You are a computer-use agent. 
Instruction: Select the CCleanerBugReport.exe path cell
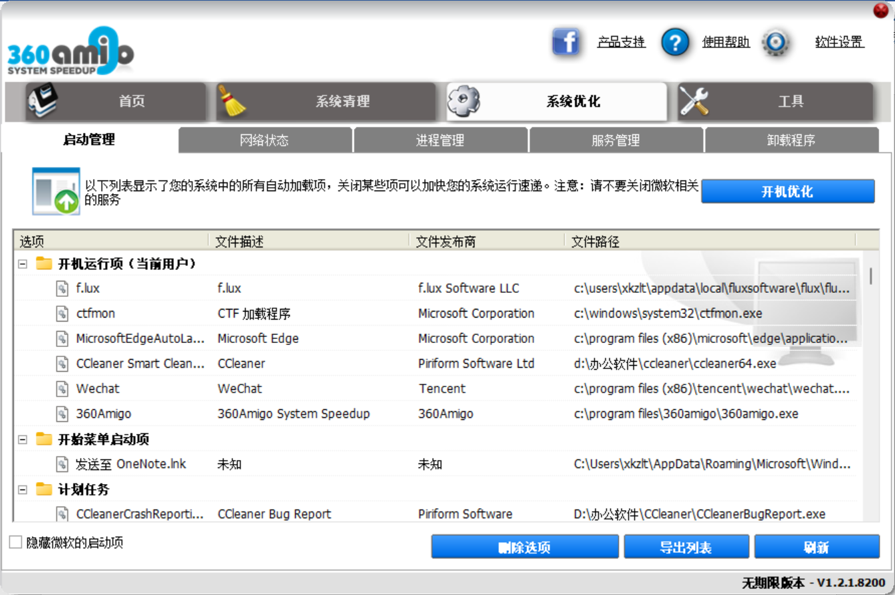(x=700, y=514)
